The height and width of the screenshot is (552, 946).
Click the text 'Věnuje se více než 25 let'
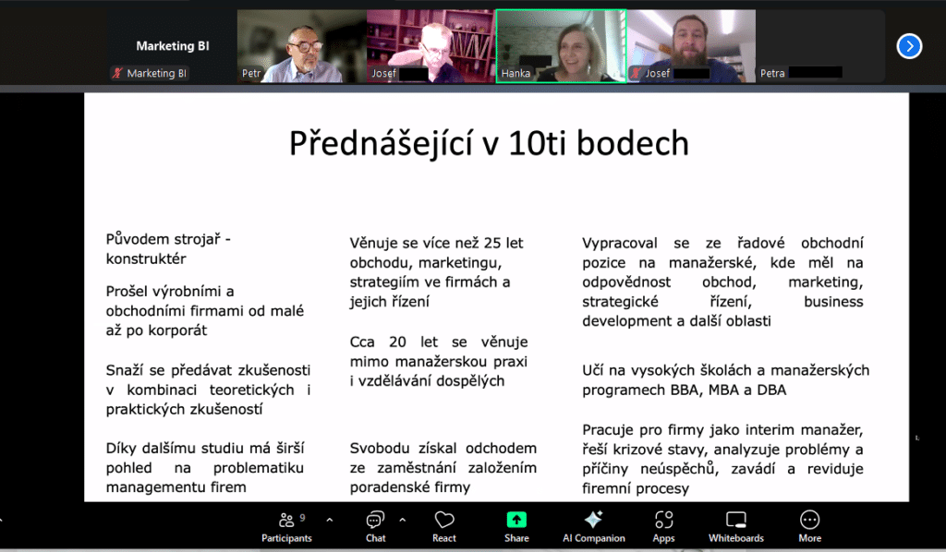click(436, 243)
